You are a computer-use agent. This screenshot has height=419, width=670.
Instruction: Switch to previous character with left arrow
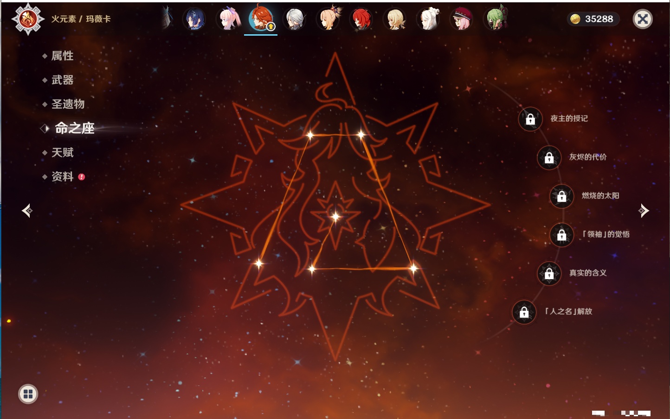click(27, 211)
